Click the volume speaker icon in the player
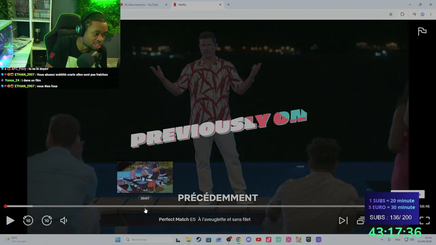 64,220
